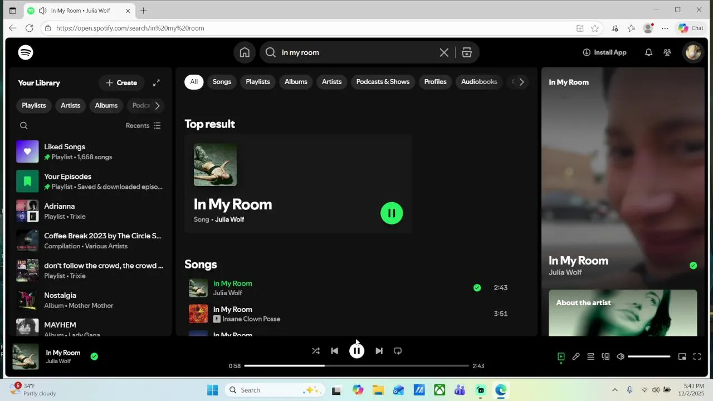
Task: Search within Your Library magnifier
Action: pyautogui.click(x=24, y=125)
